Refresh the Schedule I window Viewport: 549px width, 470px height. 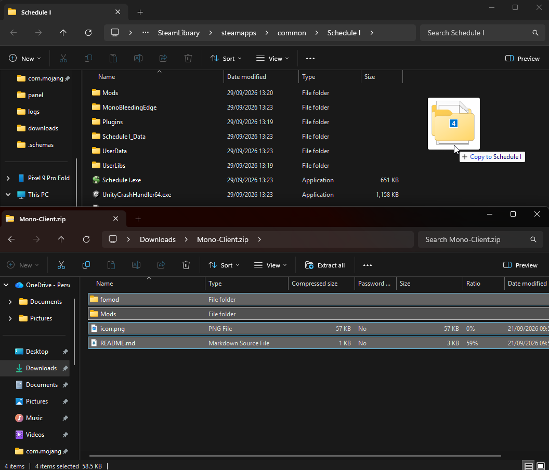[x=88, y=33]
